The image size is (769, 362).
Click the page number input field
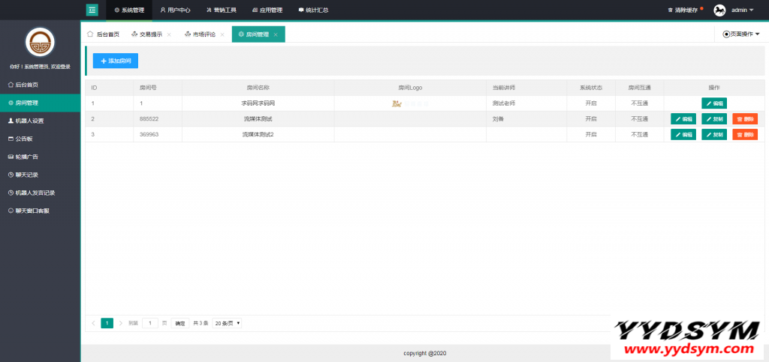(150, 323)
